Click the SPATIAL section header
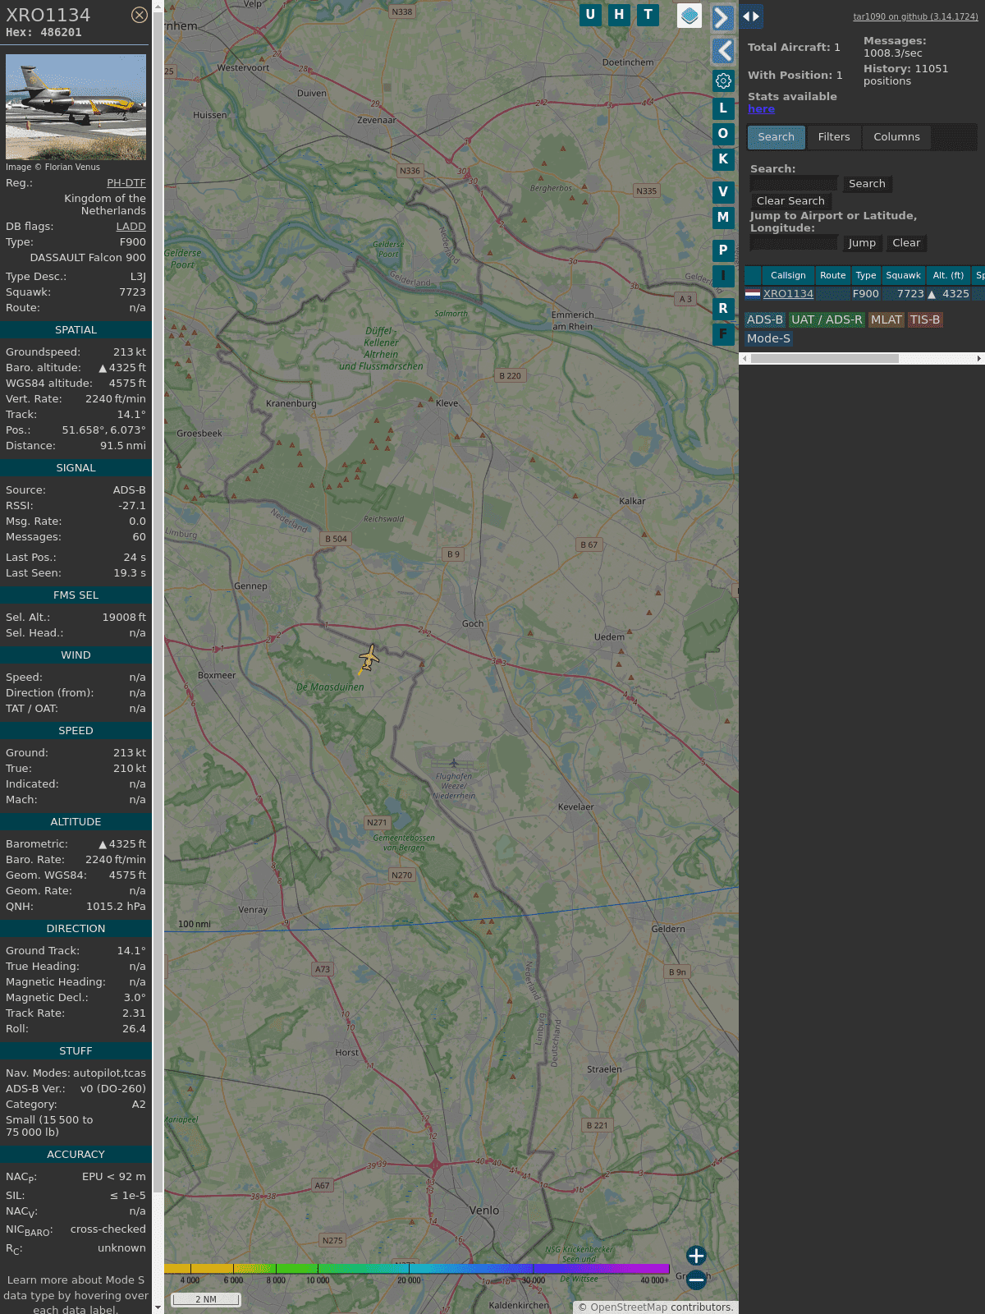 pyautogui.click(x=76, y=330)
